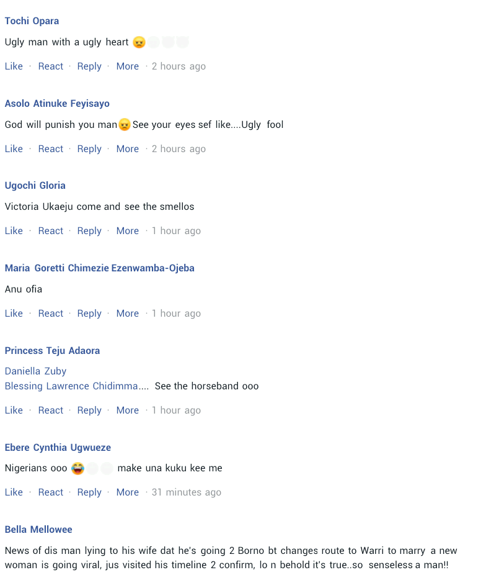Open Maria Goretti Chimezie Ezenwamba-Ojeba's profile
The height and width of the screenshot is (580, 481).
(100, 268)
